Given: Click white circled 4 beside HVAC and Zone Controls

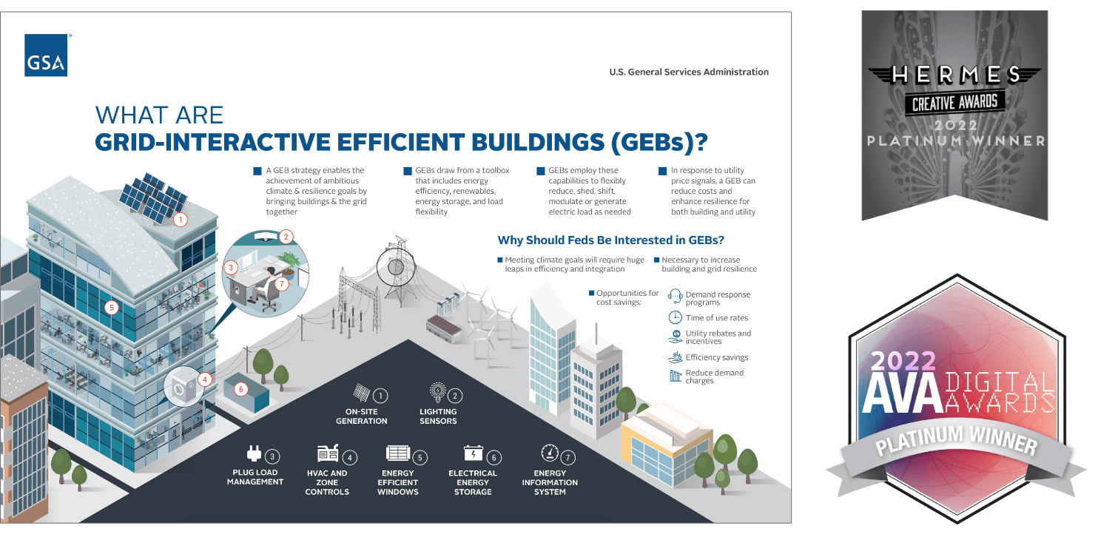Looking at the screenshot, I should pos(350,457).
